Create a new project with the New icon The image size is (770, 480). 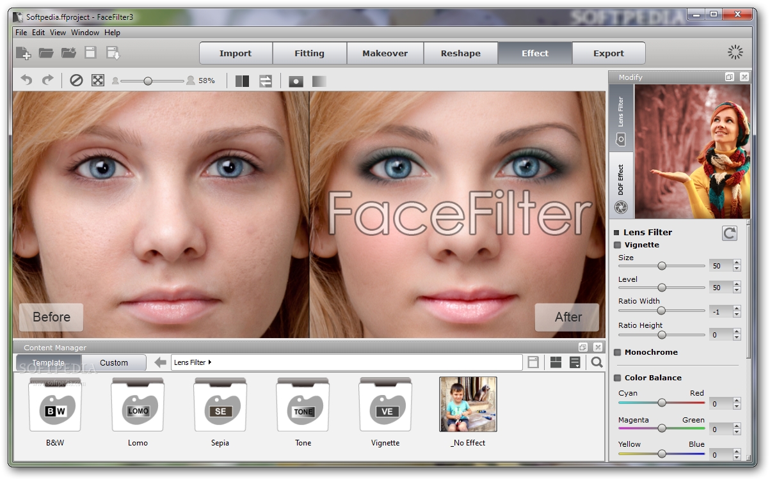[x=24, y=53]
